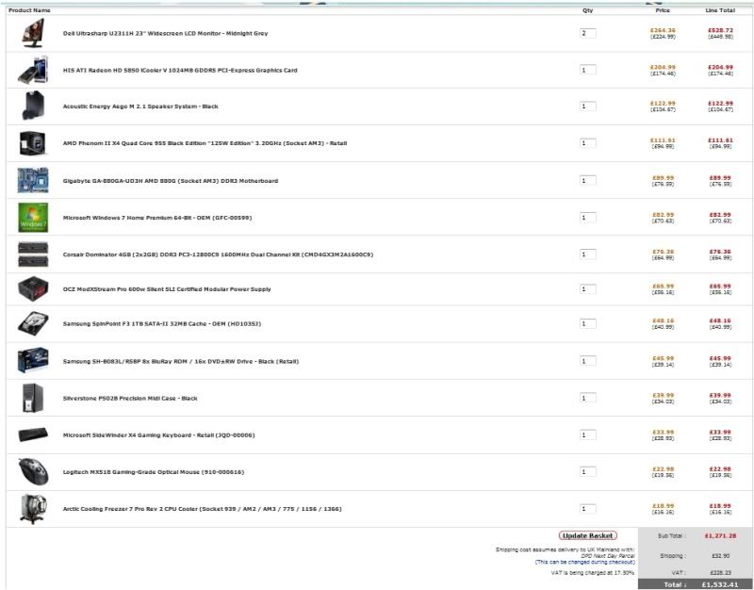Open Logitech MX518 optical mouse link
The width and height of the screenshot is (754, 590).
(154, 472)
